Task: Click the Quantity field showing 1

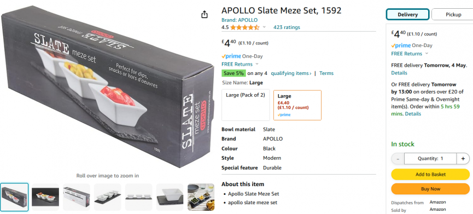Action: tap(430, 159)
